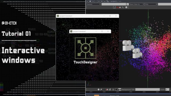This screenshot has height=96, width=171.
Task: Click the white plus icon in the bottom viewer toolbar
Action: pos(99,90)
